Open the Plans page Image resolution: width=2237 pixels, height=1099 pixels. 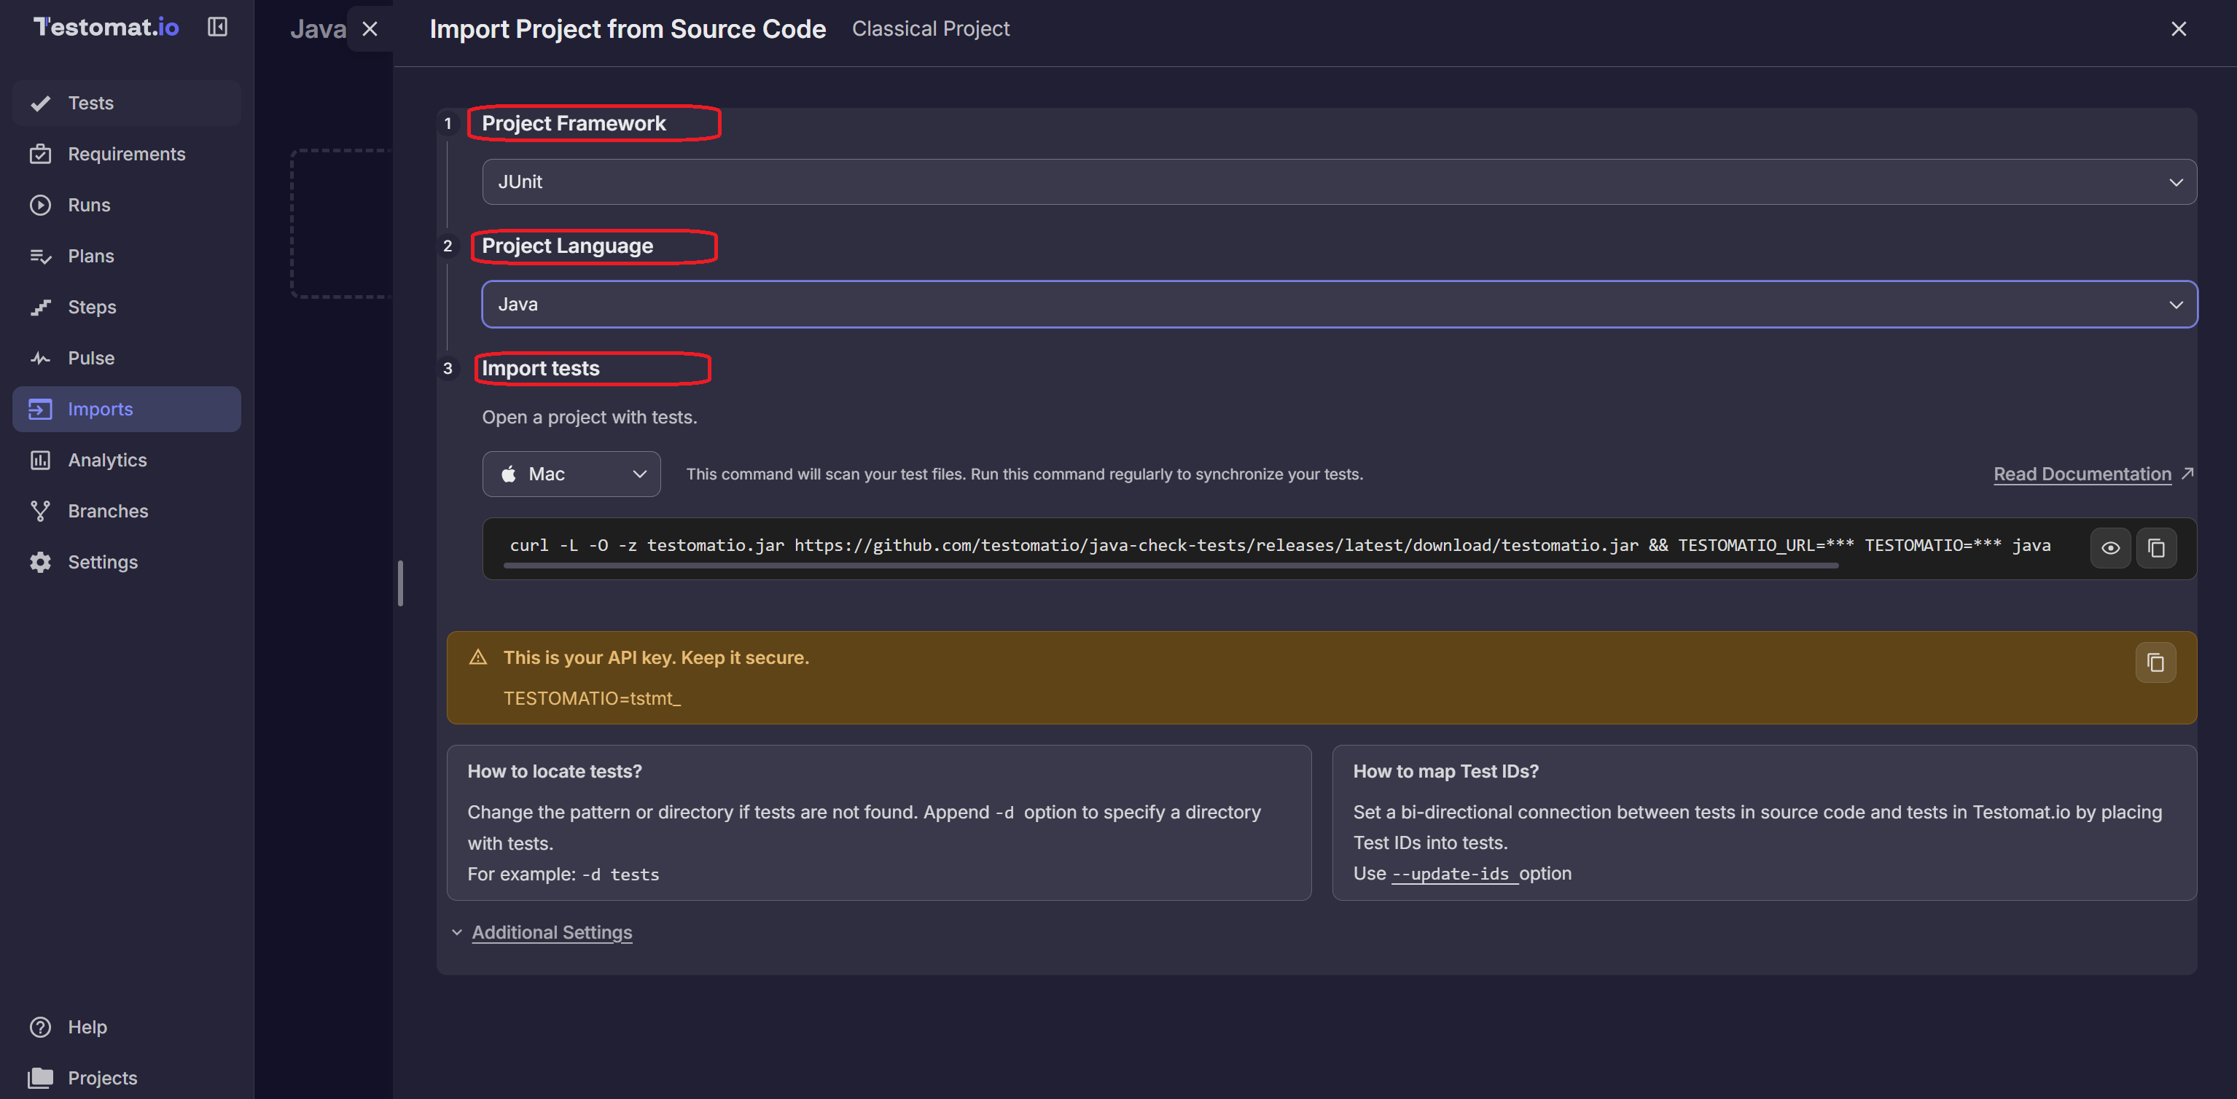click(127, 256)
